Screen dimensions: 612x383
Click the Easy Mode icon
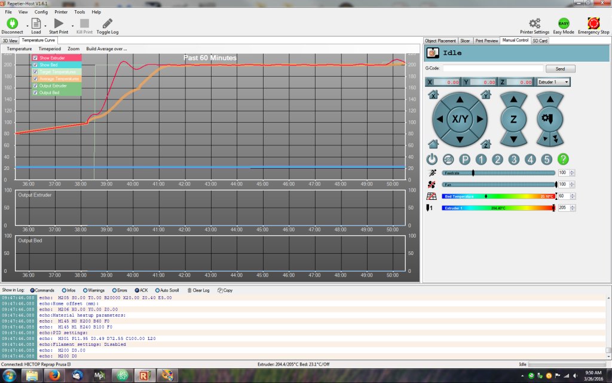point(563,23)
